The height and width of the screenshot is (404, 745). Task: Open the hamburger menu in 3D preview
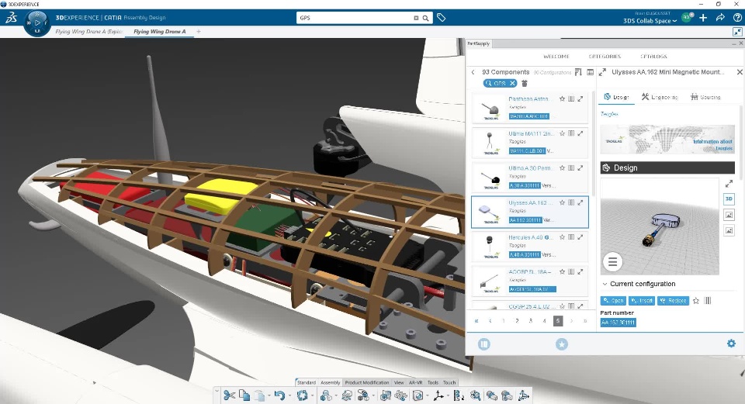pos(613,261)
